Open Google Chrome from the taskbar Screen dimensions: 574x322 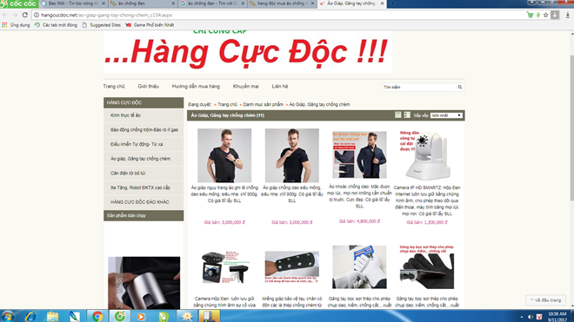coord(97,316)
